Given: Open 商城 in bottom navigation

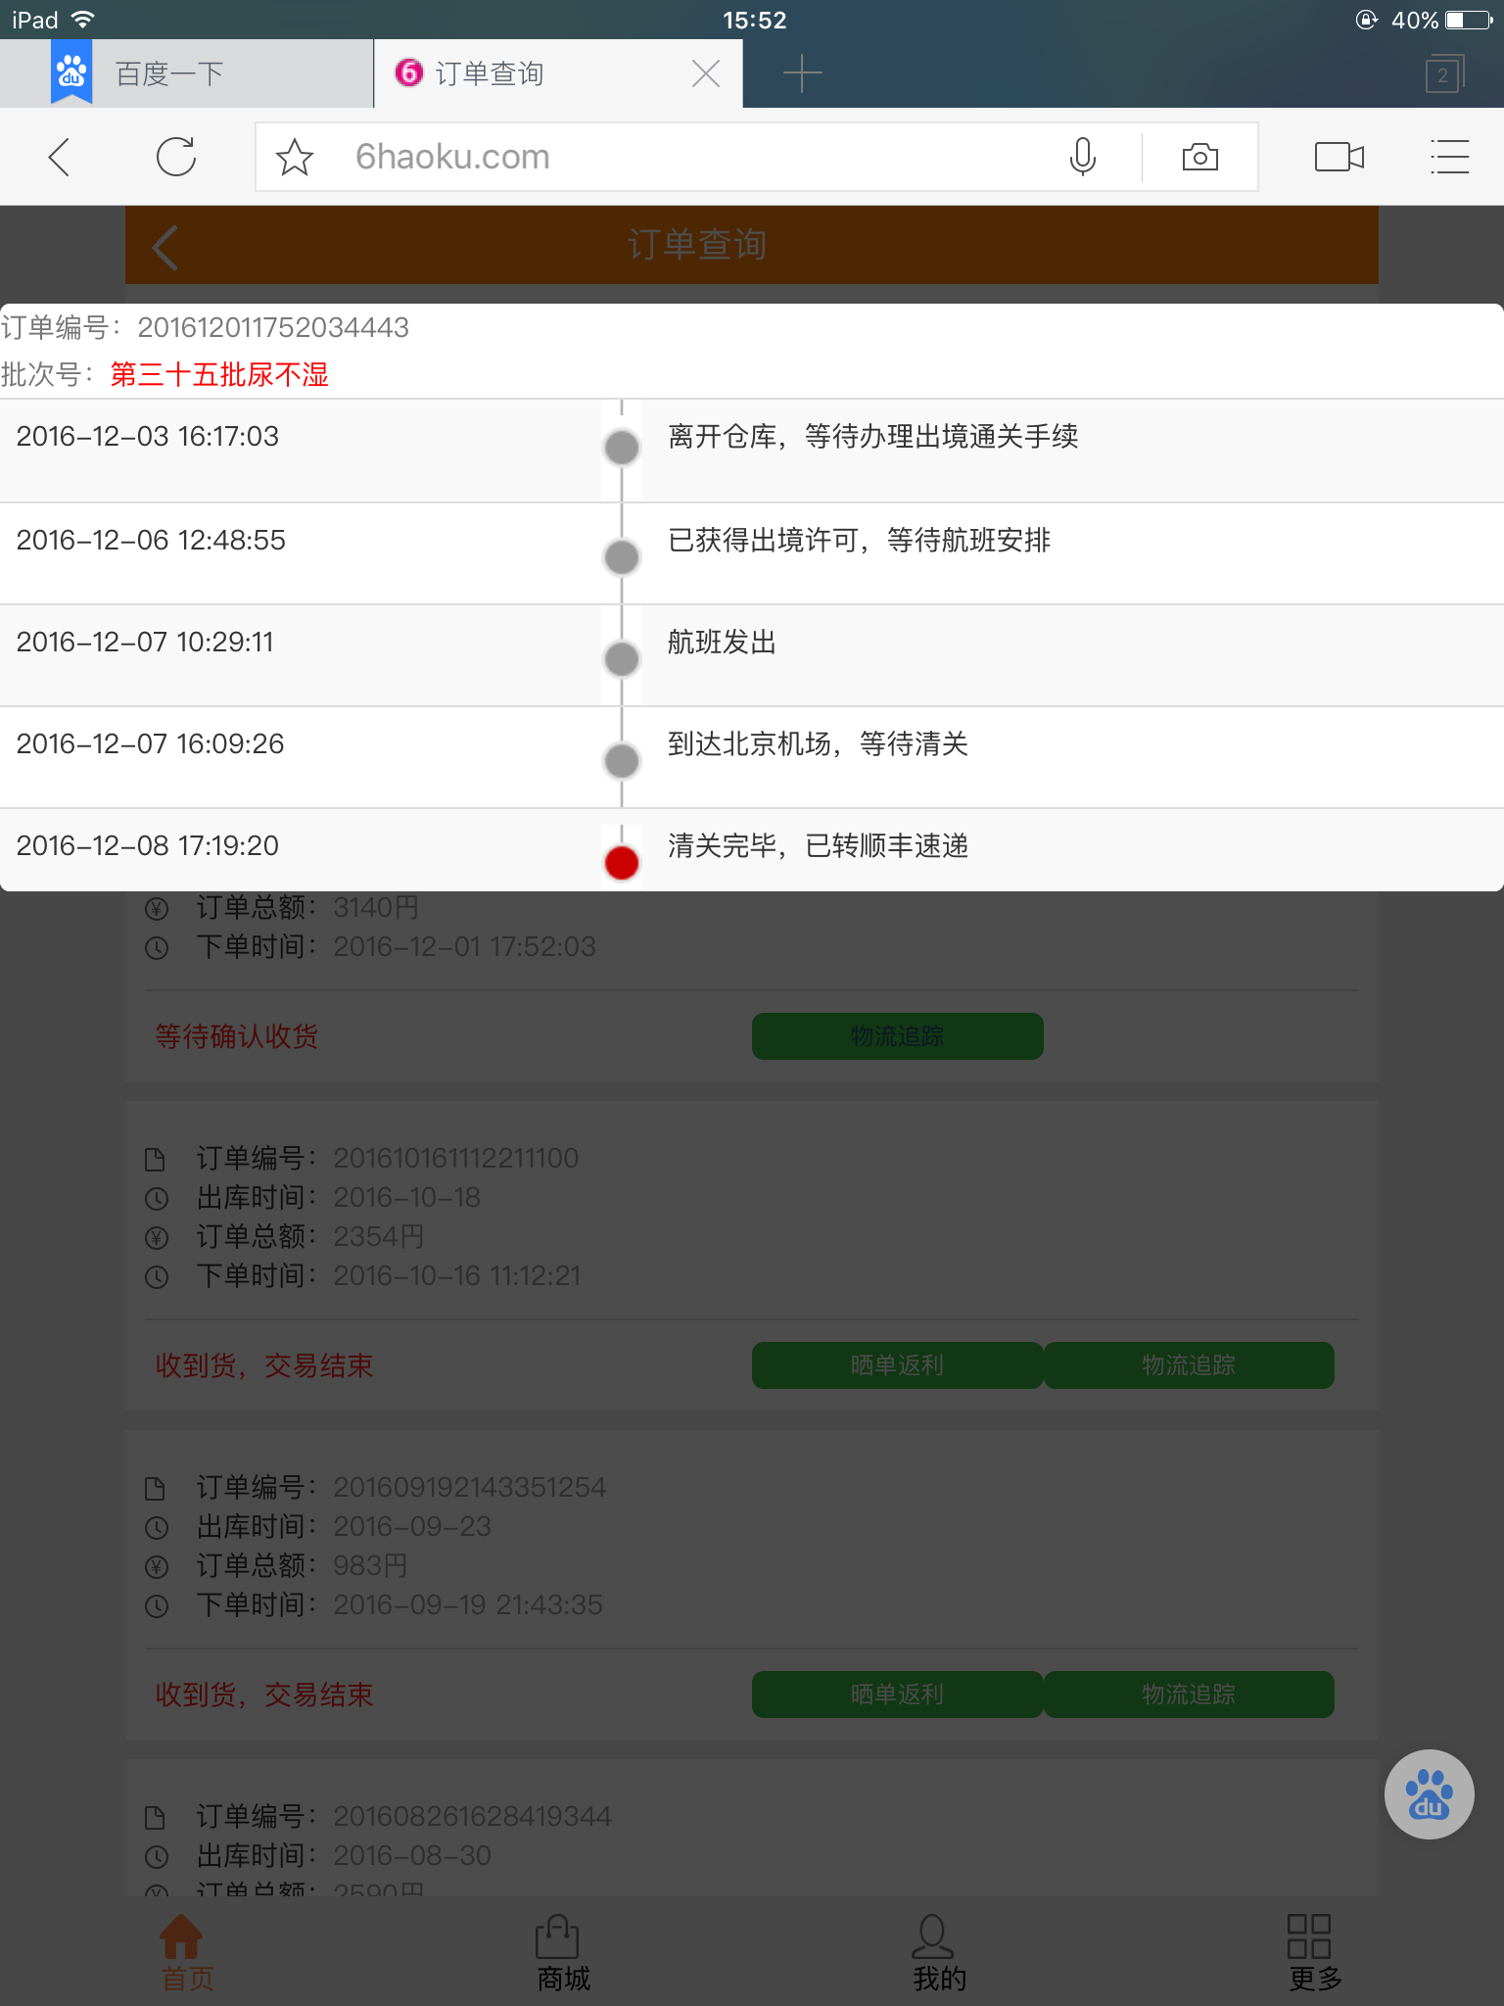Looking at the screenshot, I should [x=563, y=1953].
